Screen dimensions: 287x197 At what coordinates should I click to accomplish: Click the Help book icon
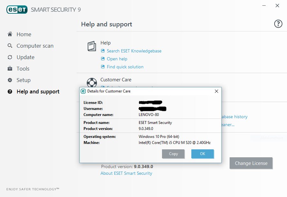coord(92,46)
